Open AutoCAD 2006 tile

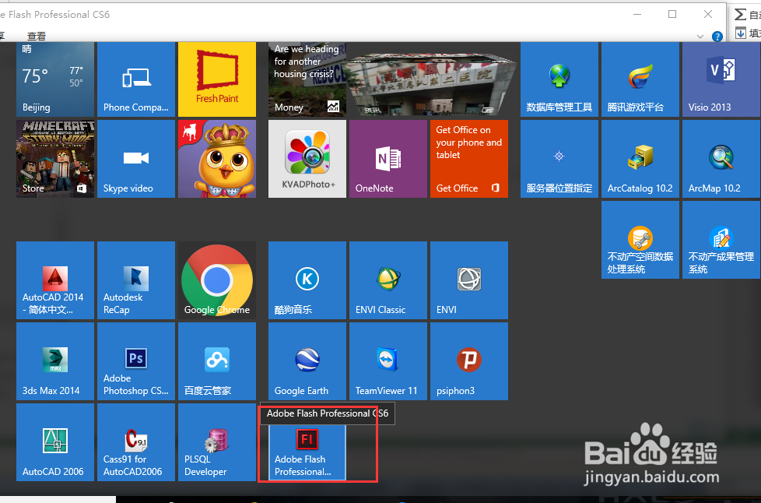click(x=54, y=442)
